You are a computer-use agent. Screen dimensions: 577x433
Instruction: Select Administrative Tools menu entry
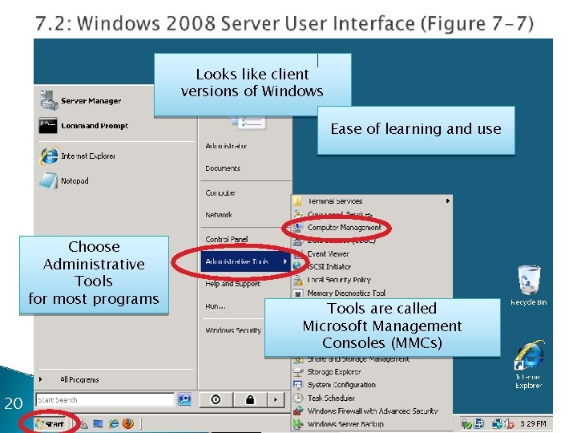point(245,261)
